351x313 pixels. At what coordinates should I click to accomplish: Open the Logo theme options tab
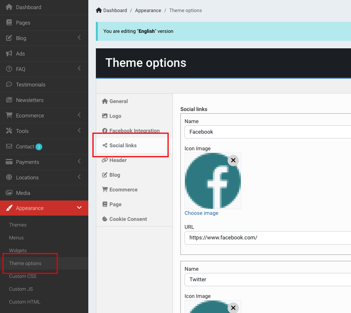pos(134,116)
